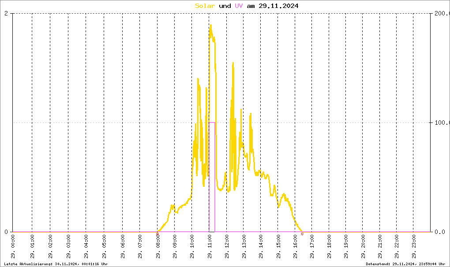
Task: Click the "29. 19:00" time axis label
Action: point(346,246)
